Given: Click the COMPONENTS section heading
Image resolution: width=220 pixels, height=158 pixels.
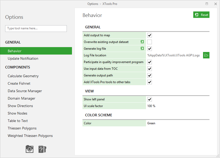Looking at the screenshot, I should pos(17,67).
